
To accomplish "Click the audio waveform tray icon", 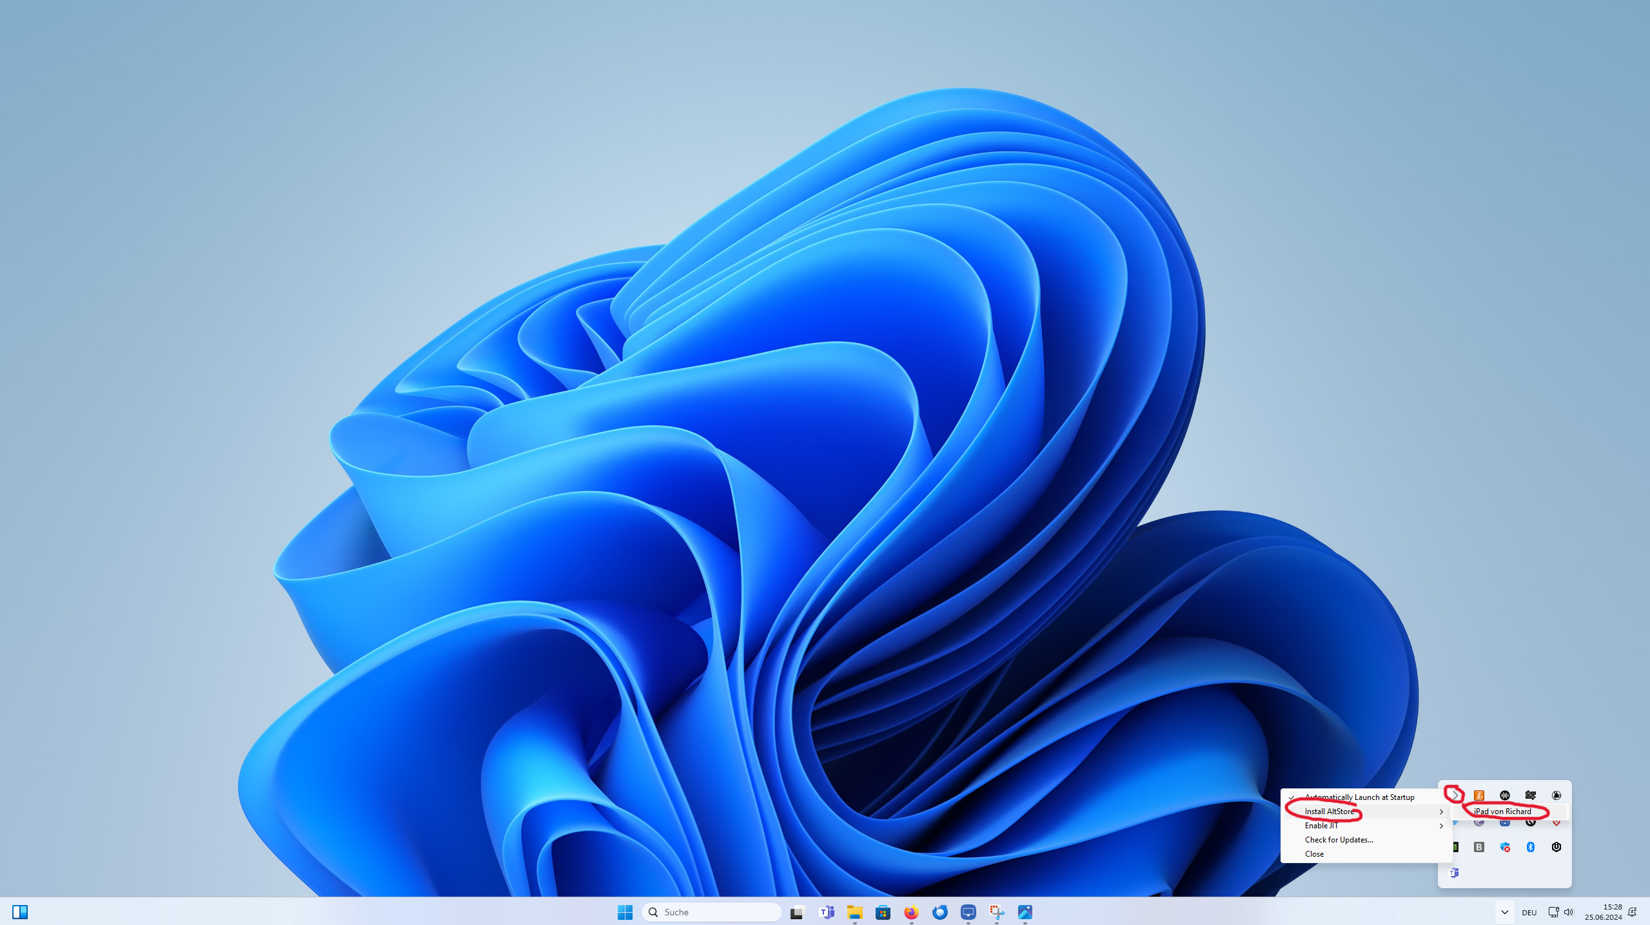I will [x=1505, y=795].
